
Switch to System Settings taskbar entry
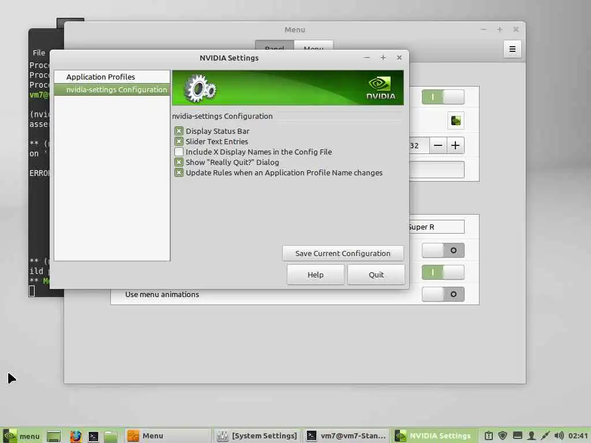click(x=257, y=436)
